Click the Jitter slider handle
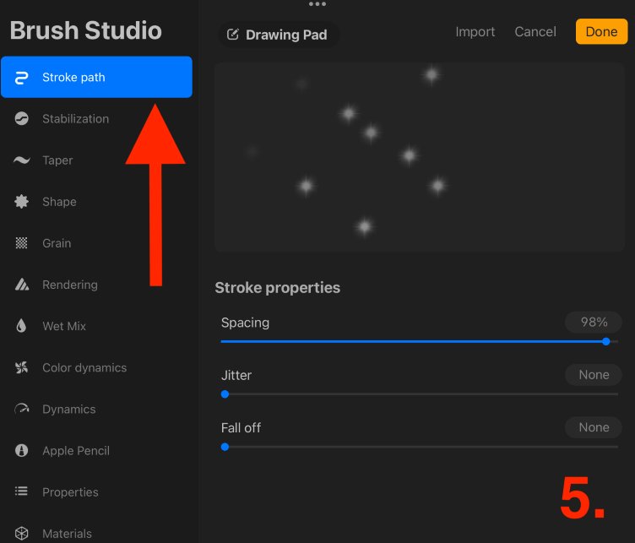This screenshot has height=543, width=635. [x=225, y=394]
